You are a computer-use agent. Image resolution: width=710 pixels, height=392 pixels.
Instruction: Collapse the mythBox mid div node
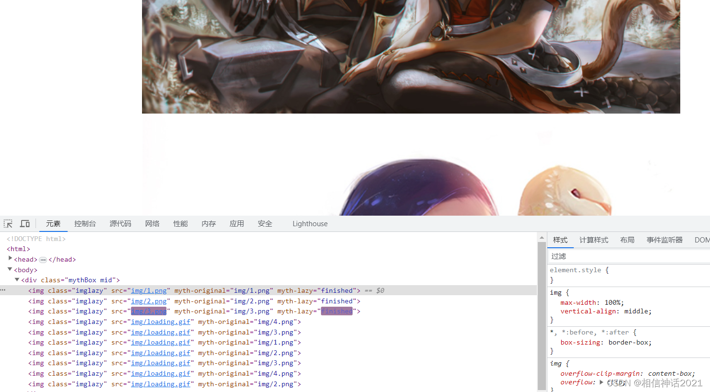(17, 279)
